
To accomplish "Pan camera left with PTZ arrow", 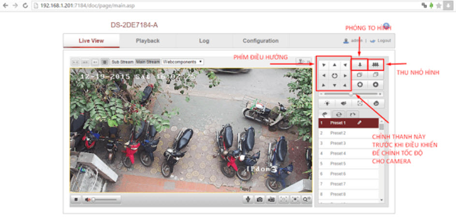I will point(324,75).
